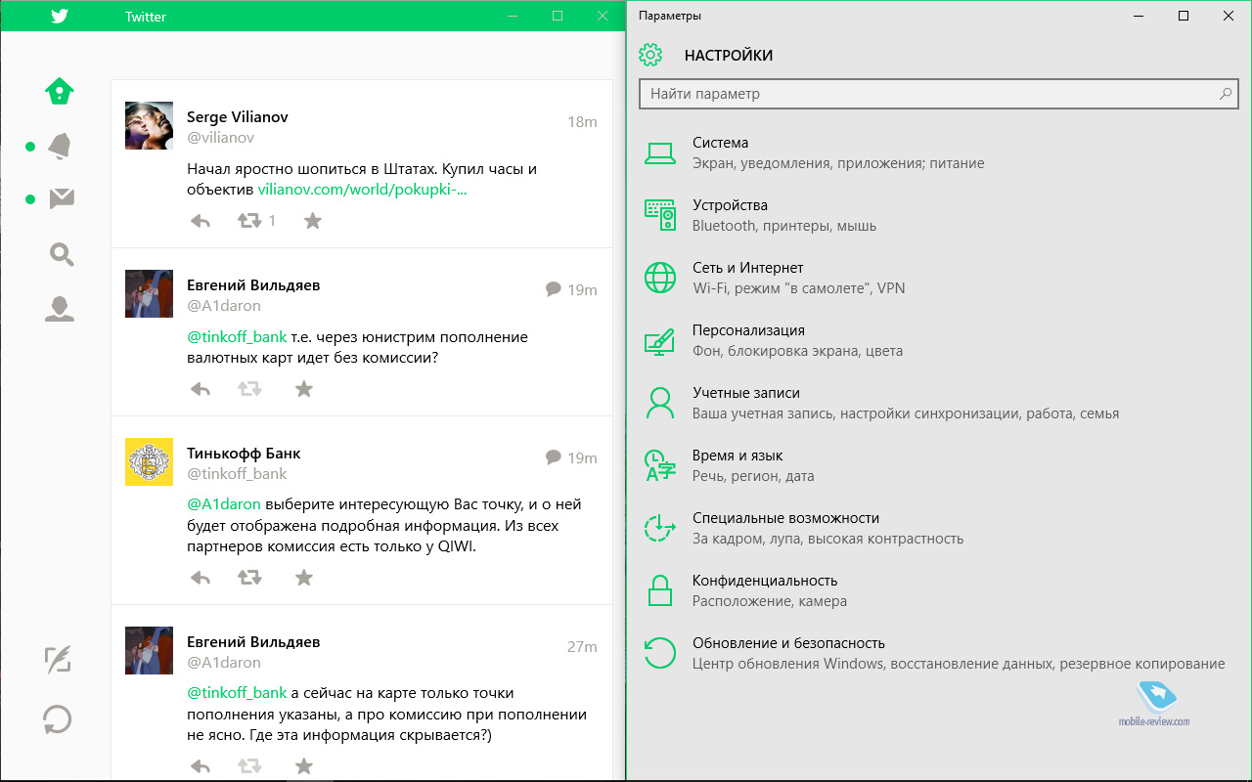Open Обновление и безопасность settings
The image size is (1252, 782).
pos(788,643)
